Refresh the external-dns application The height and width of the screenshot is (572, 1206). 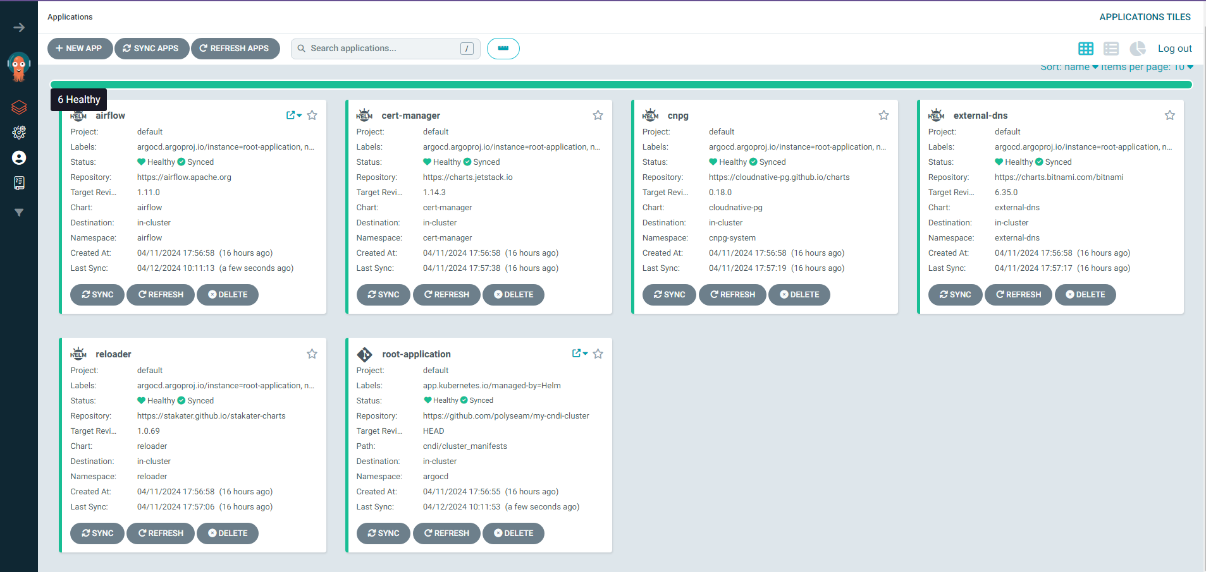tap(1018, 295)
